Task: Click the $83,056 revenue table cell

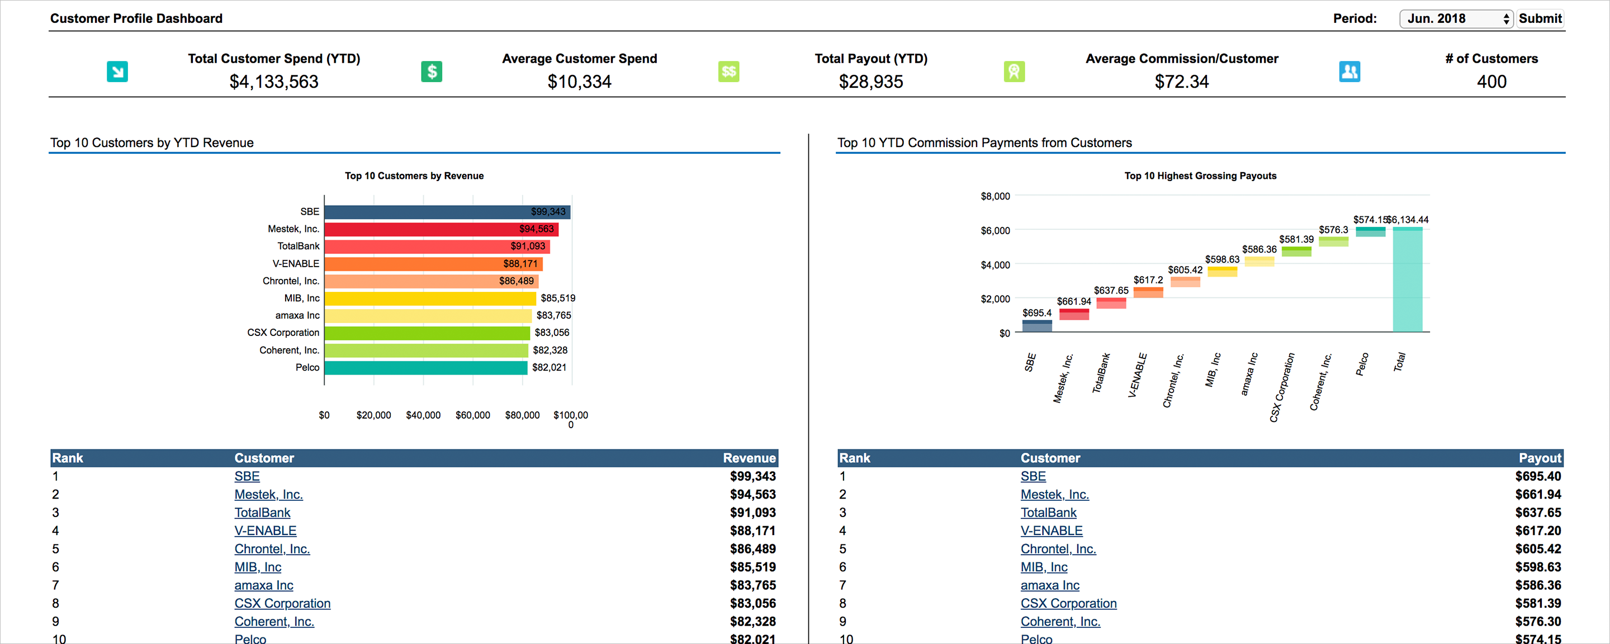Action: tap(753, 603)
